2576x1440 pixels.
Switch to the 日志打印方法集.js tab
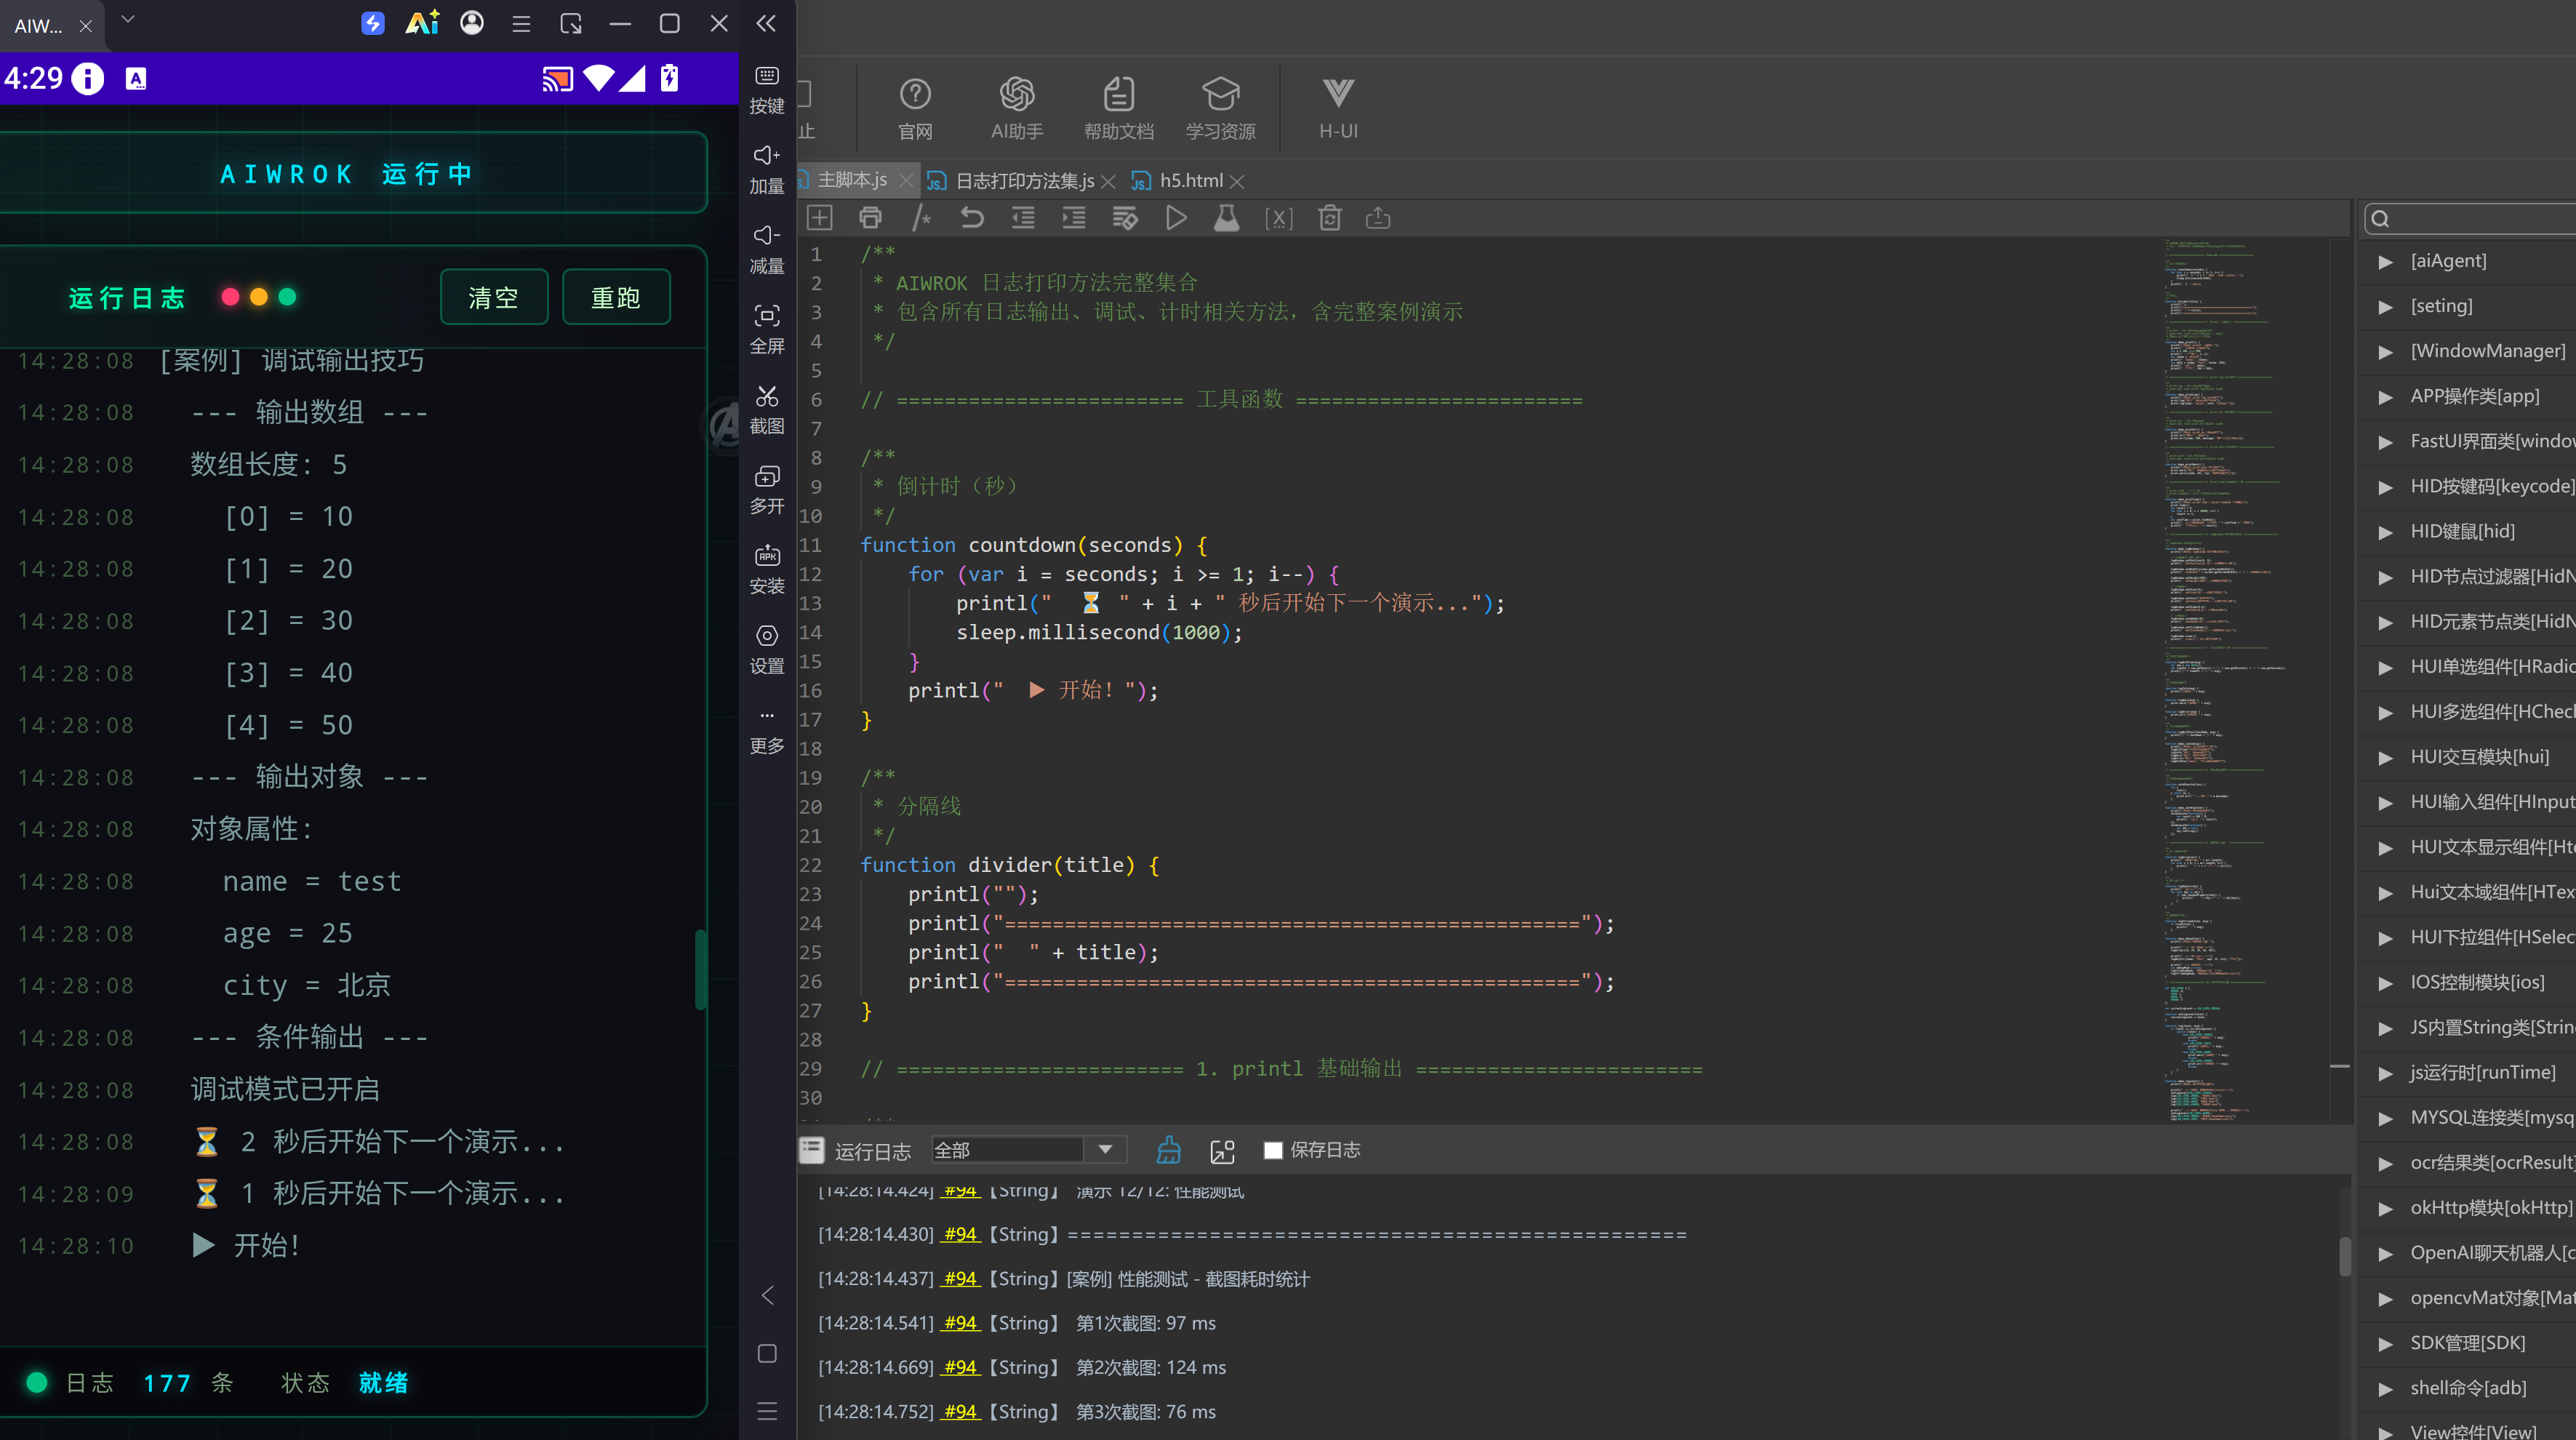pos(1023,180)
